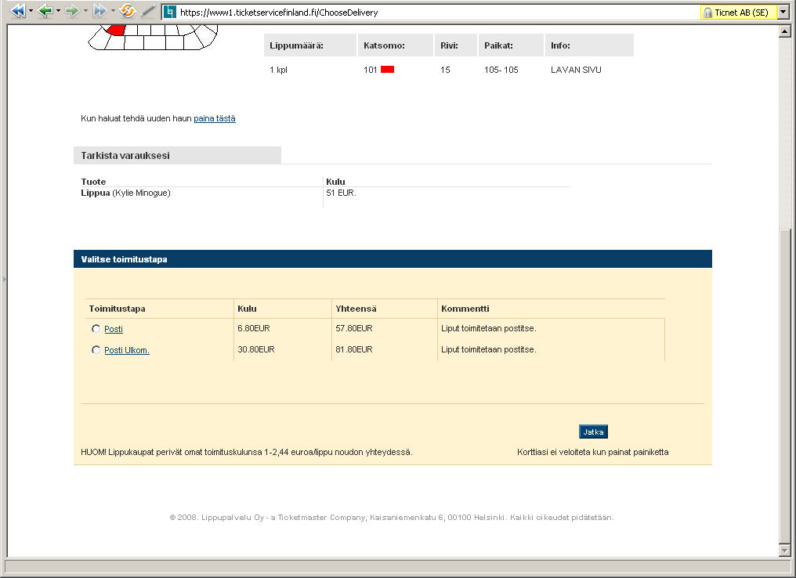Click the site favicon in address bar

(x=169, y=13)
